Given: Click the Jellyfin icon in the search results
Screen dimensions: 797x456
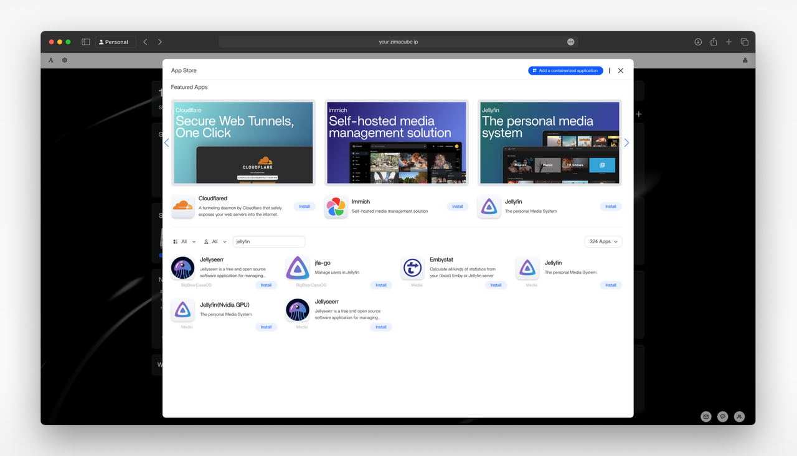Looking at the screenshot, I should point(527,268).
